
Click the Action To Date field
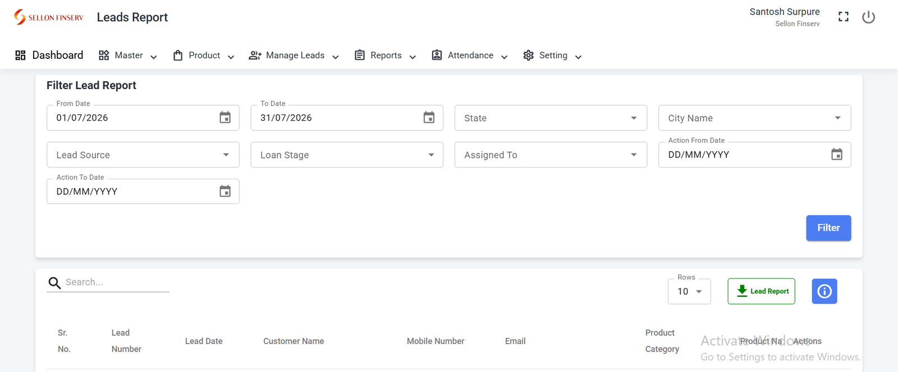(143, 192)
